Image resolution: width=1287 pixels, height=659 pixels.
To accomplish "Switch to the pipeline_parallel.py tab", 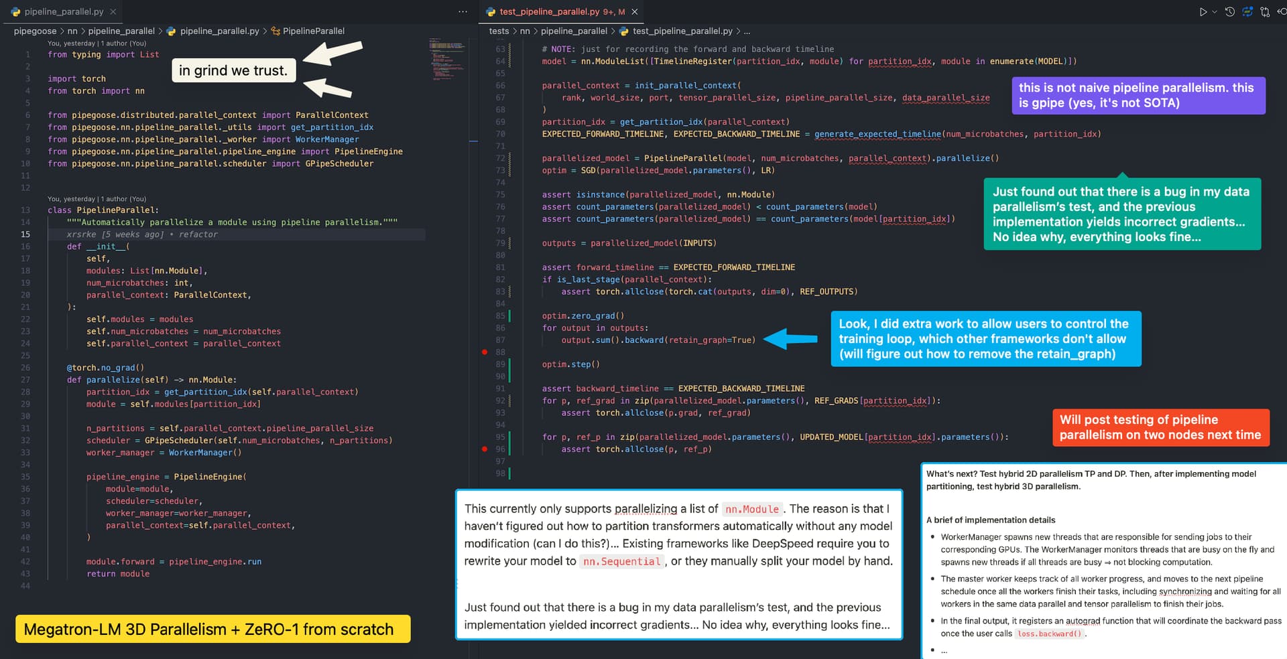I will coord(64,12).
